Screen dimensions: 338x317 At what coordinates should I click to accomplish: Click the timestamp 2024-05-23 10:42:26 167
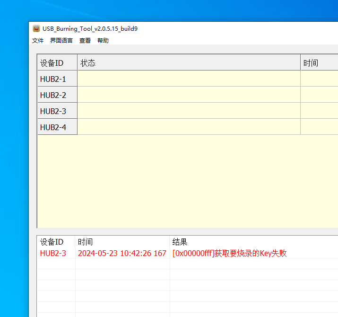tap(122, 253)
